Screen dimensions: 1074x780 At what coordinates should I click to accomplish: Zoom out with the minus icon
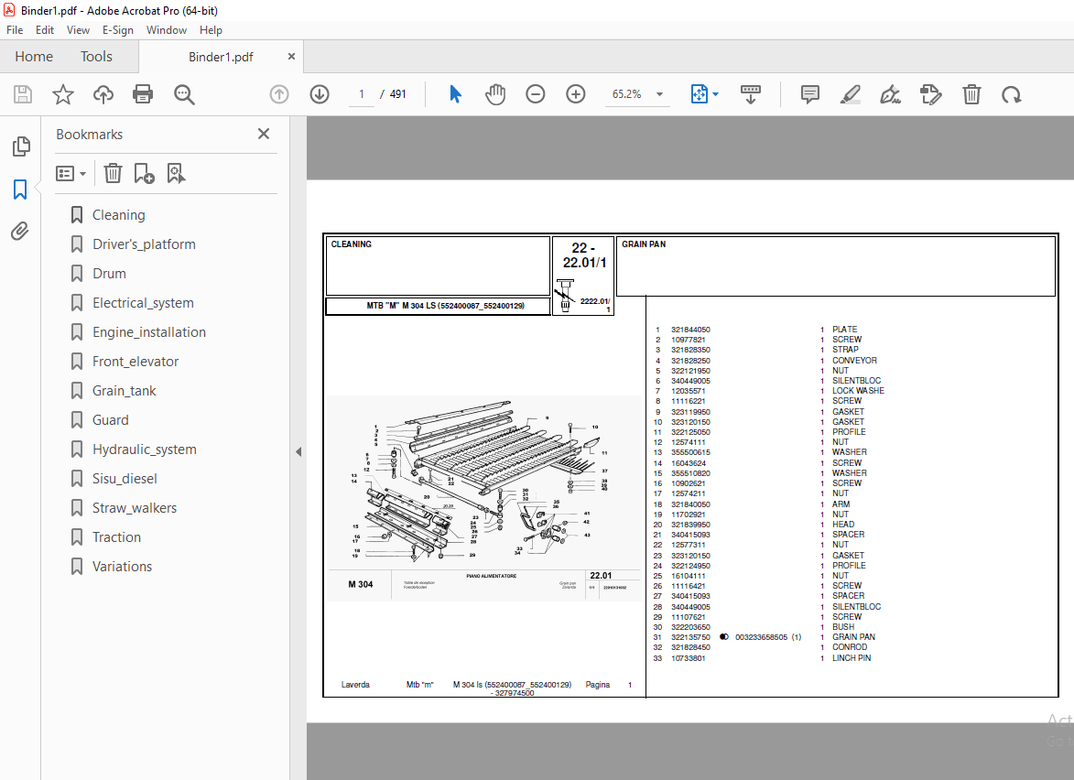pyautogui.click(x=536, y=93)
